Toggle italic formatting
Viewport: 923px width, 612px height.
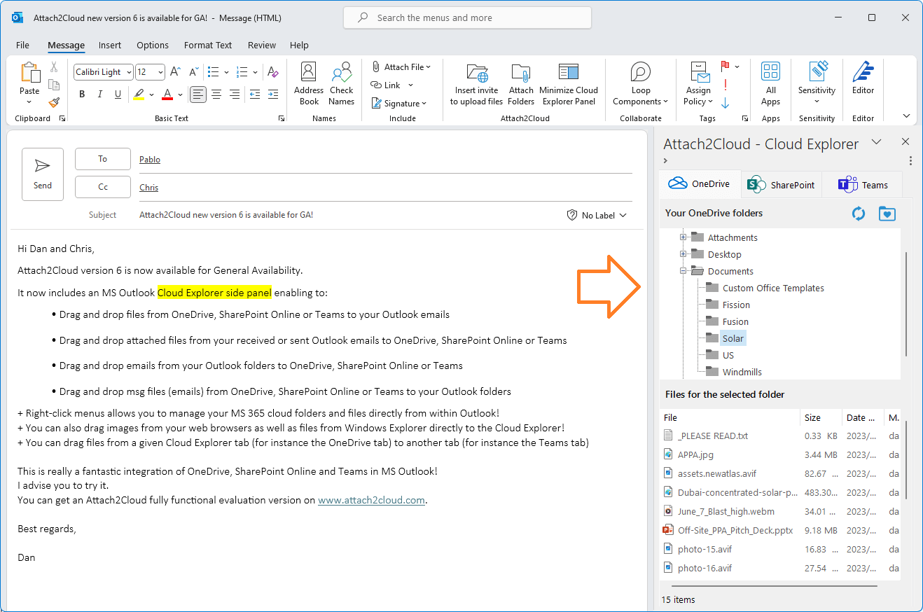pyautogui.click(x=99, y=93)
